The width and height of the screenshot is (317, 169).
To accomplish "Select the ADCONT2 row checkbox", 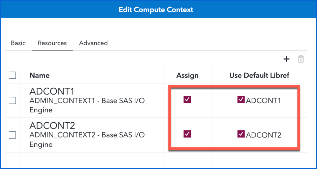I will point(12,135).
